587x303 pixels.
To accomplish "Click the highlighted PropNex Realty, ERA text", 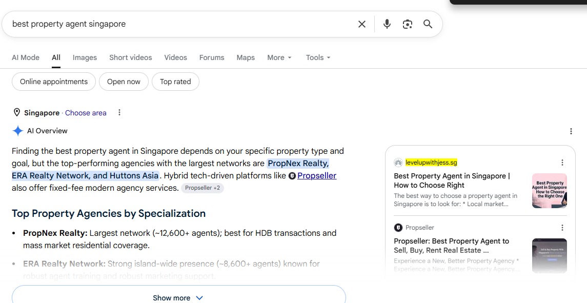I will (170, 169).
